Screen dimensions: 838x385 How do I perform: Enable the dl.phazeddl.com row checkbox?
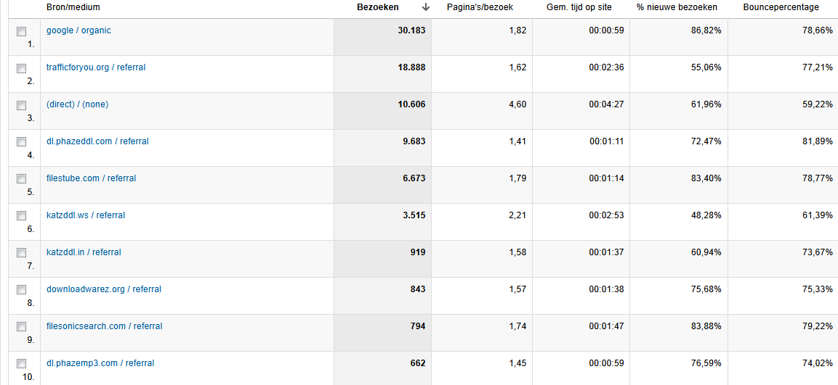[21, 142]
